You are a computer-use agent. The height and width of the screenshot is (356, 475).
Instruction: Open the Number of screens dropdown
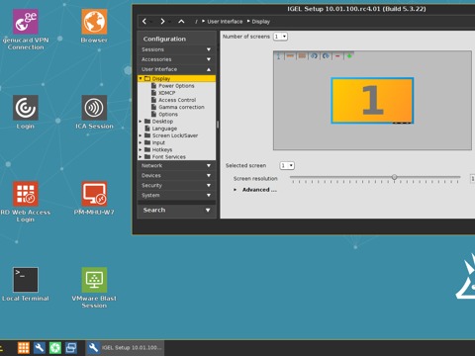coord(280,37)
